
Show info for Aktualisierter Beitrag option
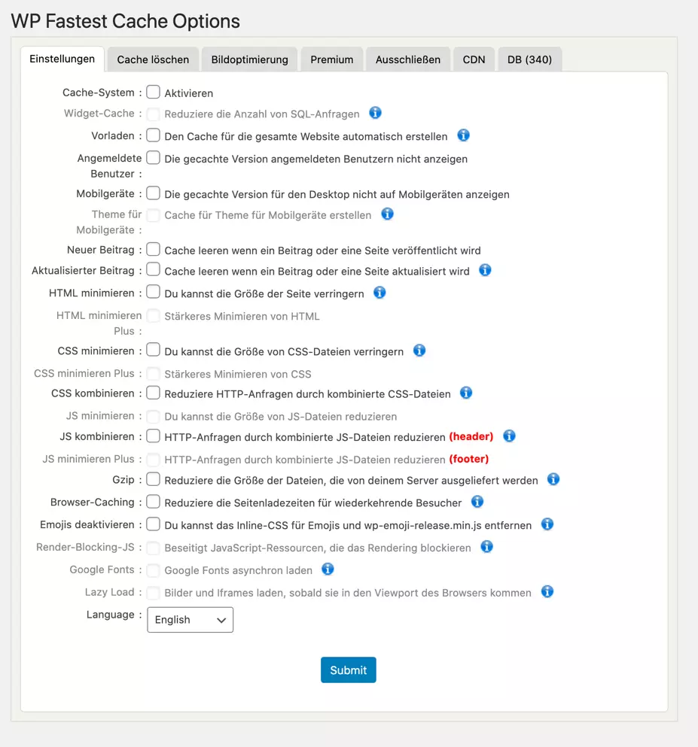click(485, 270)
